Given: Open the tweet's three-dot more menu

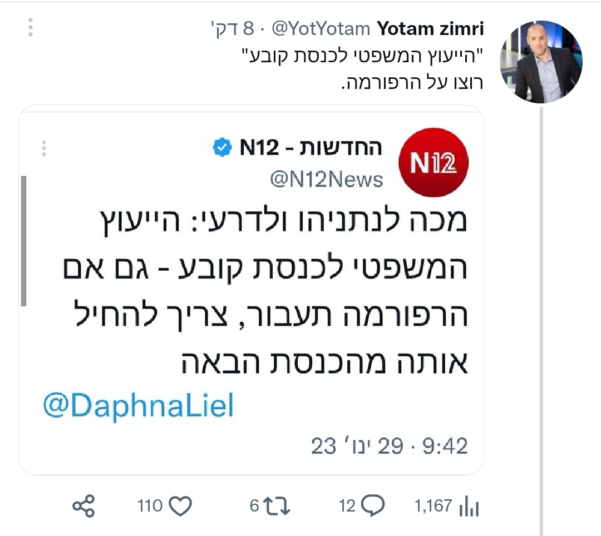Looking at the screenshot, I should point(31,27).
